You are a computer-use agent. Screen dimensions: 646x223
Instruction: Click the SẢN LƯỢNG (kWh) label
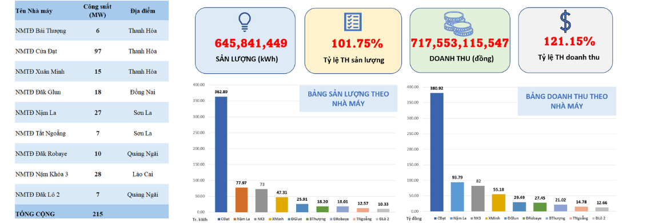pos(247,58)
